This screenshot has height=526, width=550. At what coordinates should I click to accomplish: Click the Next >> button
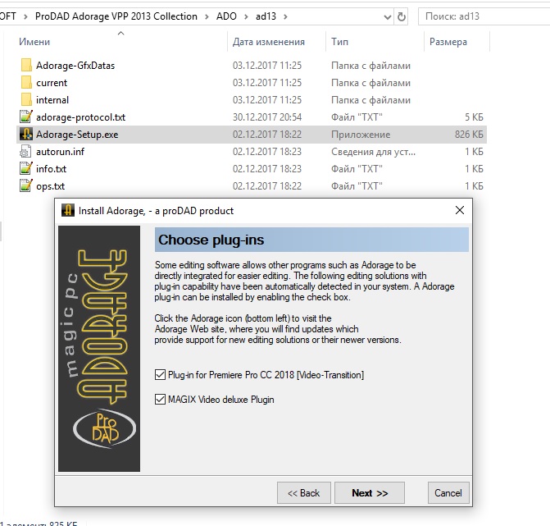coord(370,493)
